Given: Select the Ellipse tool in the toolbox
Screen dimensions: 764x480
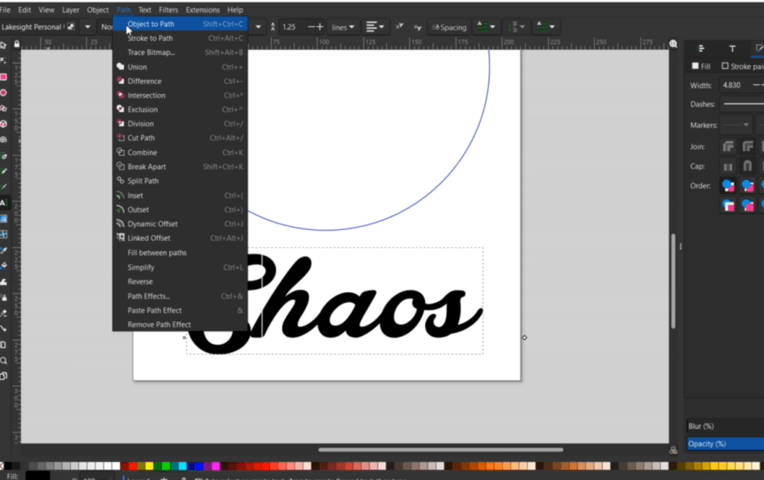Looking at the screenshot, I should (3, 93).
